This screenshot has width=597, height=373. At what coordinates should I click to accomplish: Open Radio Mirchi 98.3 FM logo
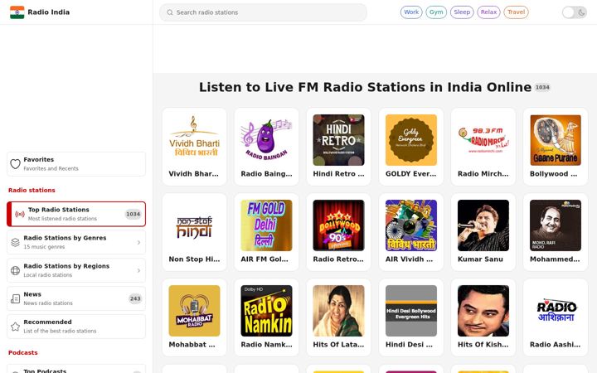[483, 140]
